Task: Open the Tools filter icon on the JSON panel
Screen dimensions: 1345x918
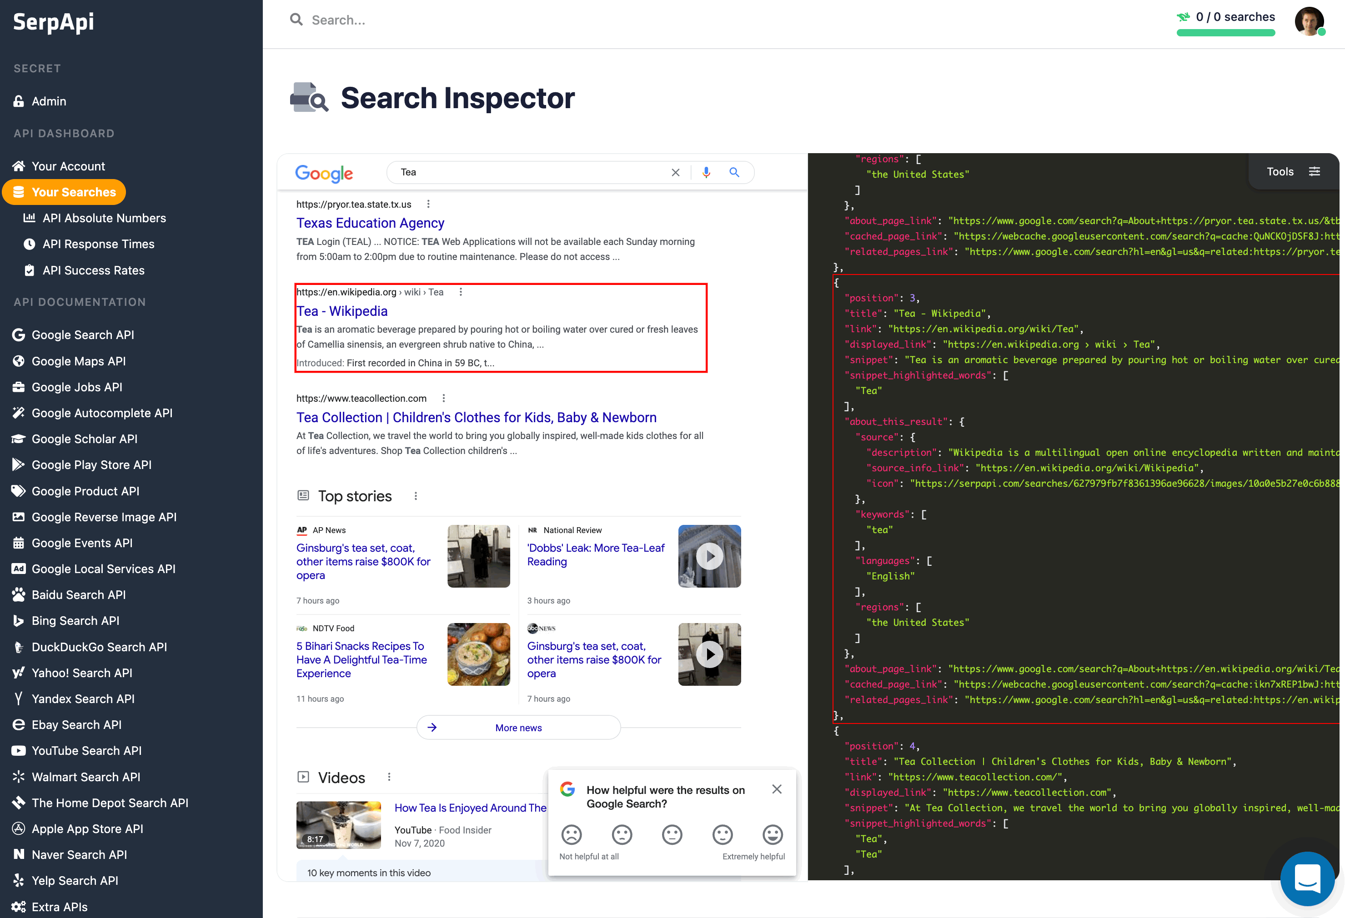Action: [1315, 171]
